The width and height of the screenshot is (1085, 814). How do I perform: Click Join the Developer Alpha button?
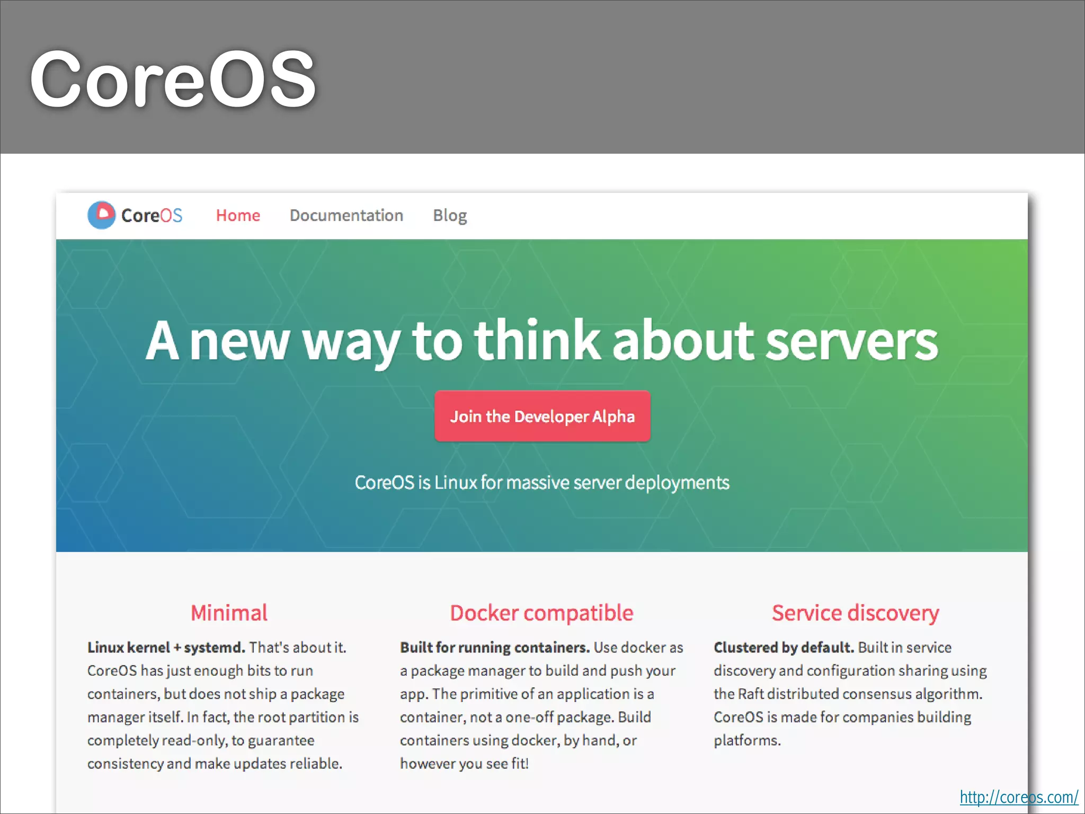click(542, 416)
